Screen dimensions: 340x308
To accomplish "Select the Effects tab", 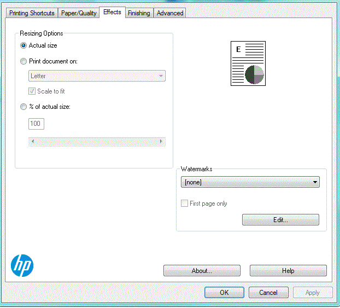I will (112, 12).
